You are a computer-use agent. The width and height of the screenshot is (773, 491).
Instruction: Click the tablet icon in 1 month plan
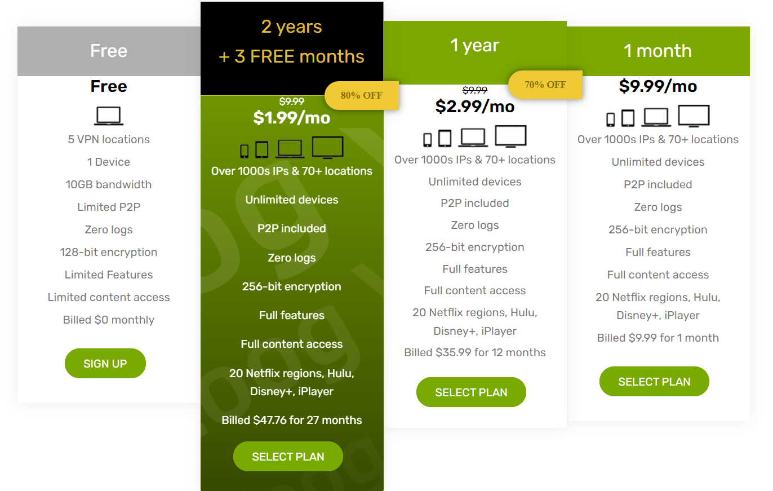point(628,118)
